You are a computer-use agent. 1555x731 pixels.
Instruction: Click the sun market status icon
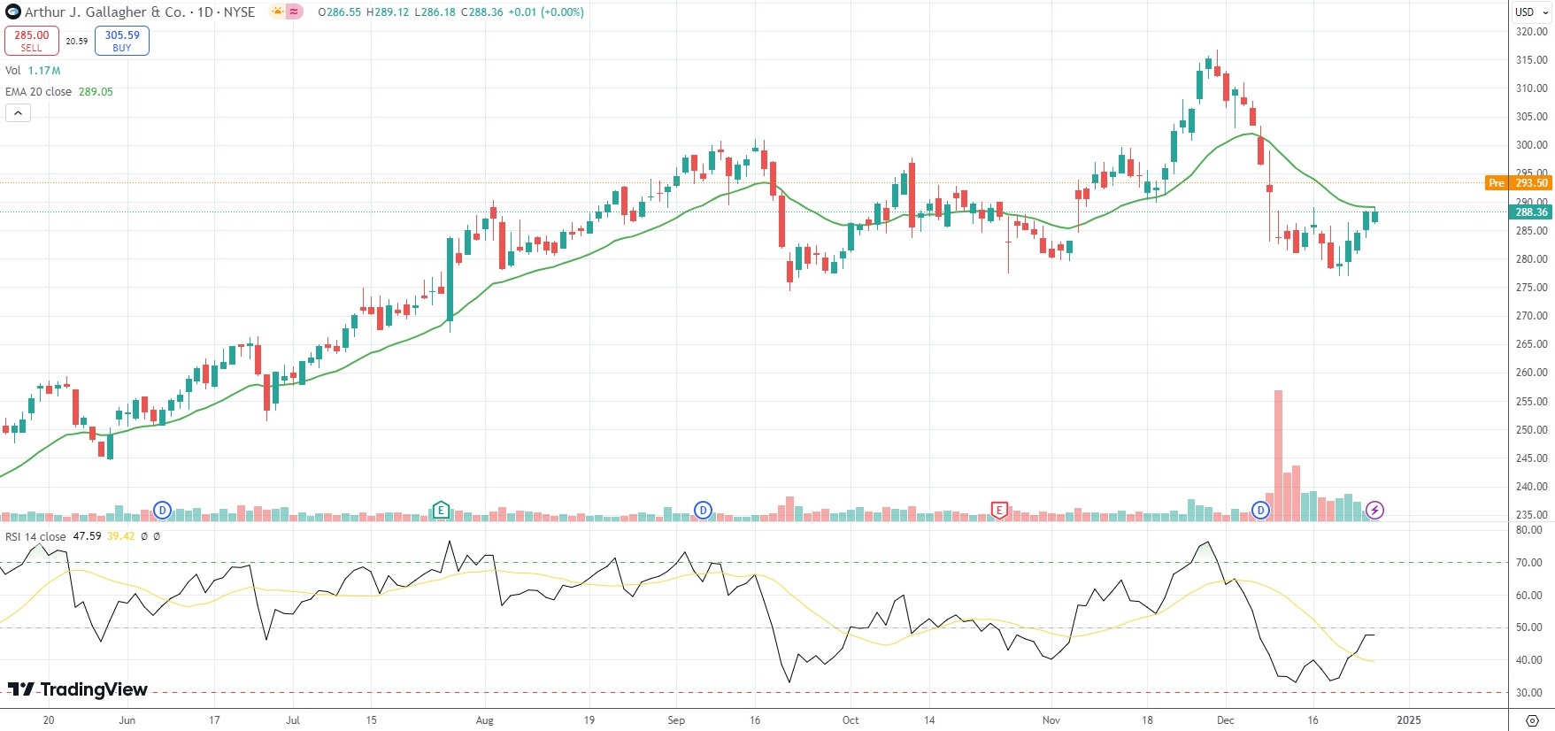(x=278, y=12)
